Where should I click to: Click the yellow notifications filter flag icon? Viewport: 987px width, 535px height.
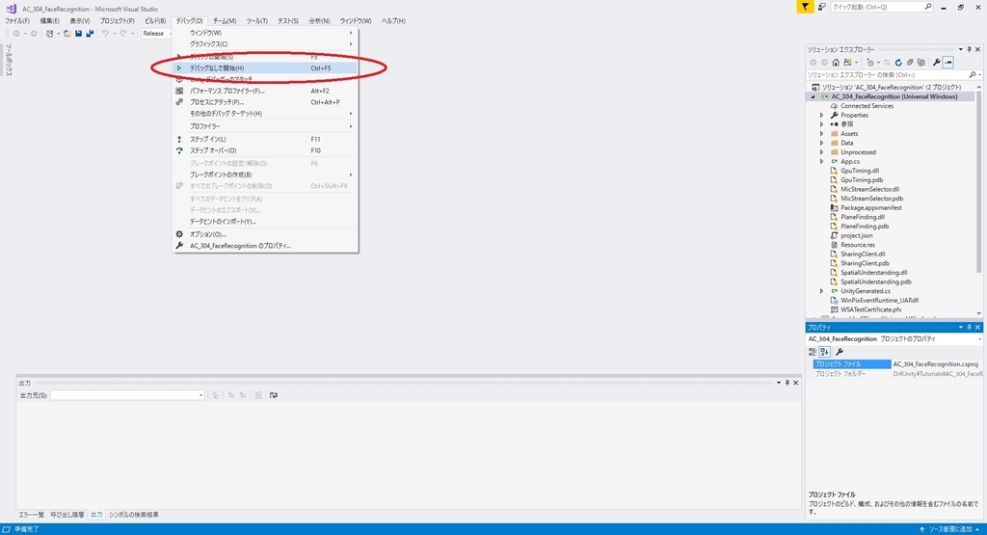(x=805, y=7)
